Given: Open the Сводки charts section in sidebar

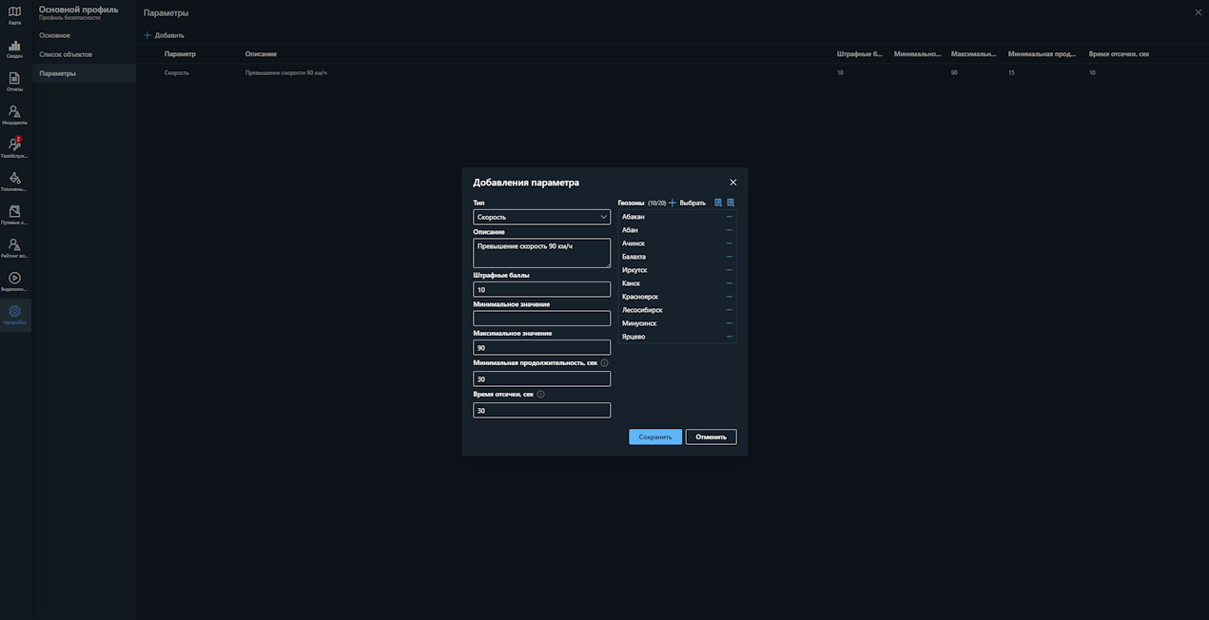Looking at the screenshot, I should (x=14, y=48).
